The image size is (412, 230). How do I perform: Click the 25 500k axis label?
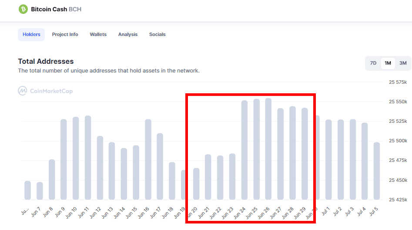398,141
